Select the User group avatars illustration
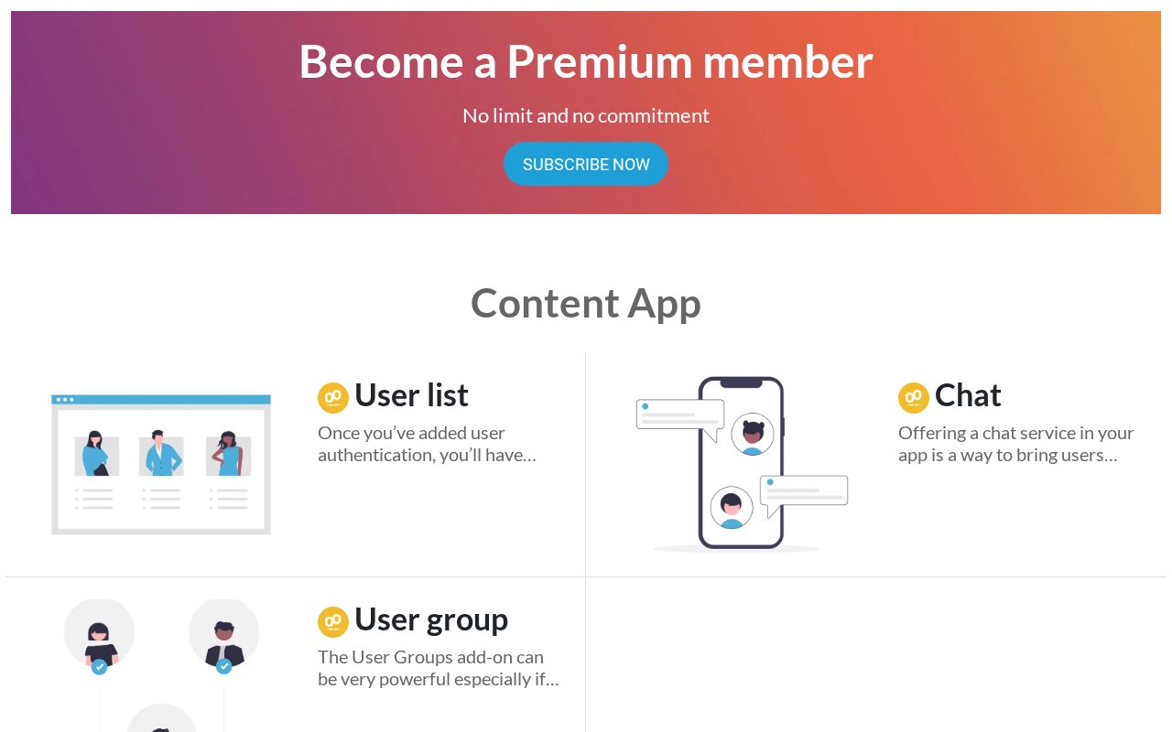 (161, 666)
